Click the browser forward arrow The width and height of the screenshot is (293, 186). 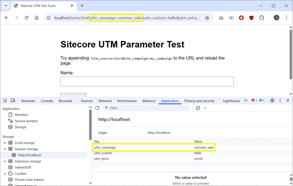click(16, 18)
